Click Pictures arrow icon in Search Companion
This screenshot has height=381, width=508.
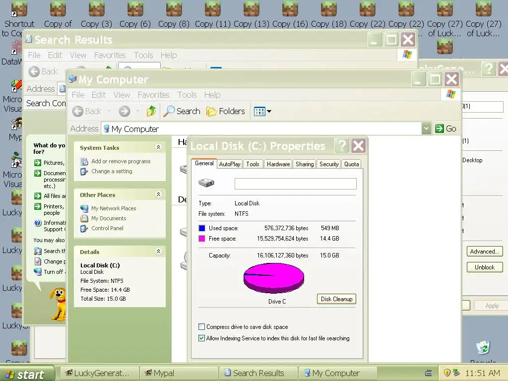[x=38, y=163]
